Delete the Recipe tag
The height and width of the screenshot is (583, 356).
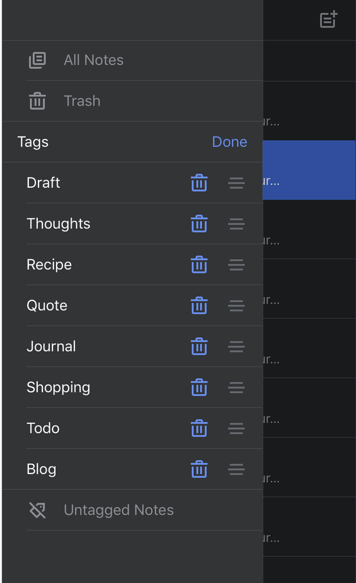(x=199, y=264)
